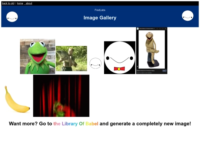Click the right smiley face logo in header

[x=188, y=16]
